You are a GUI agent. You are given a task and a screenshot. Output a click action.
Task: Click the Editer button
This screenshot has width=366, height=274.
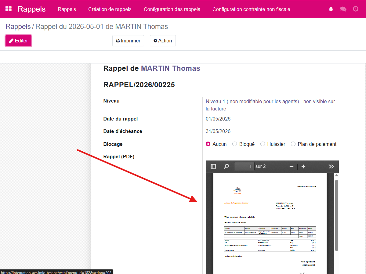tap(18, 41)
